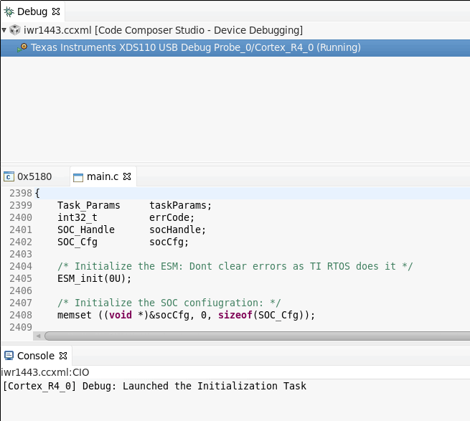Select the Debug view tab
Viewport: 470px width, 421px height.
tap(32, 11)
